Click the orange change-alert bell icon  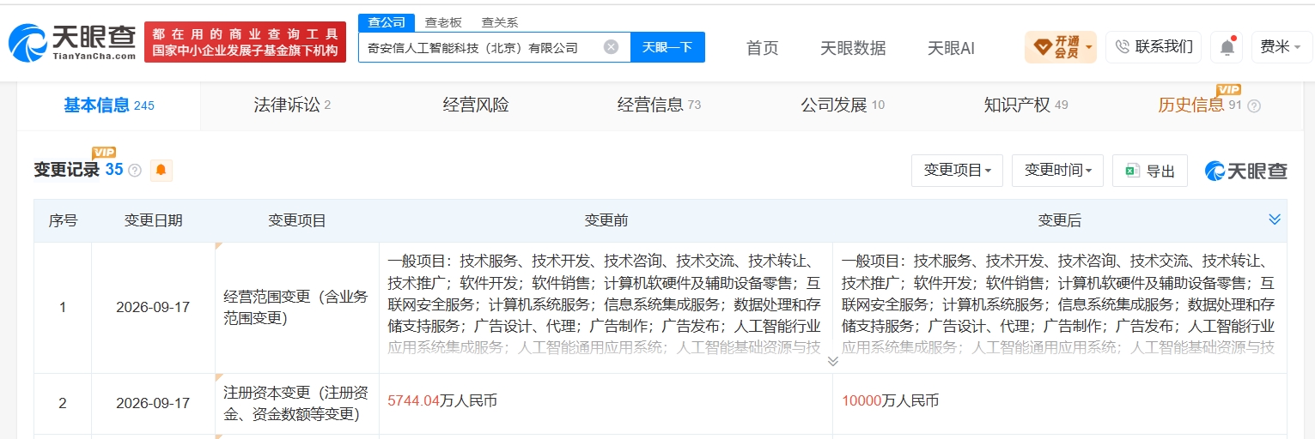tap(161, 171)
